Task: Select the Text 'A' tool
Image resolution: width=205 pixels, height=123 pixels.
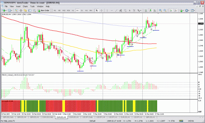Action: 130,11
